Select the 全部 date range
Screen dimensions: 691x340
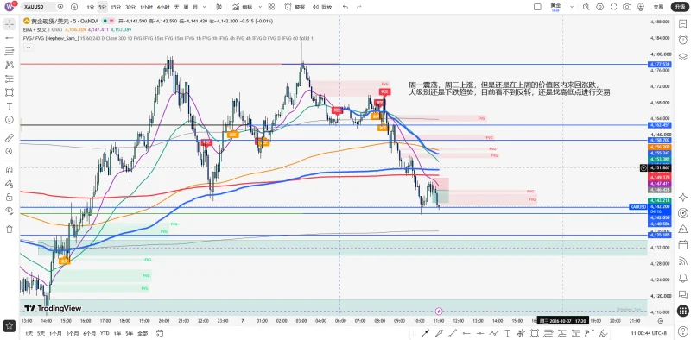[143, 333]
